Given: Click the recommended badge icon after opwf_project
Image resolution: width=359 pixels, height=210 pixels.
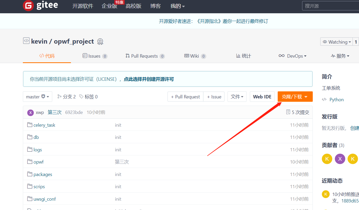Looking at the screenshot, I should pyautogui.click(x=100, y=42).
